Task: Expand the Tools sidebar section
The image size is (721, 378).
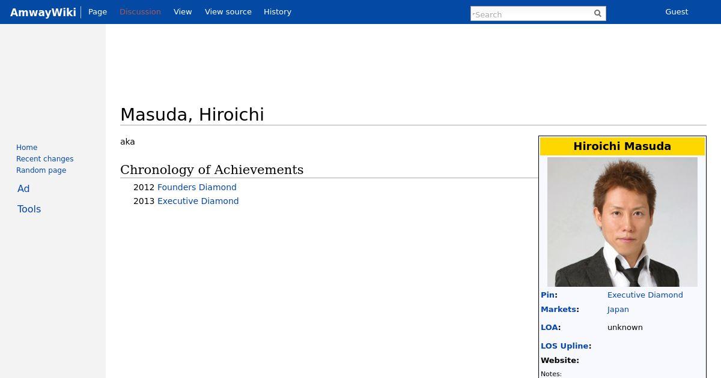Action: [29, 209]
